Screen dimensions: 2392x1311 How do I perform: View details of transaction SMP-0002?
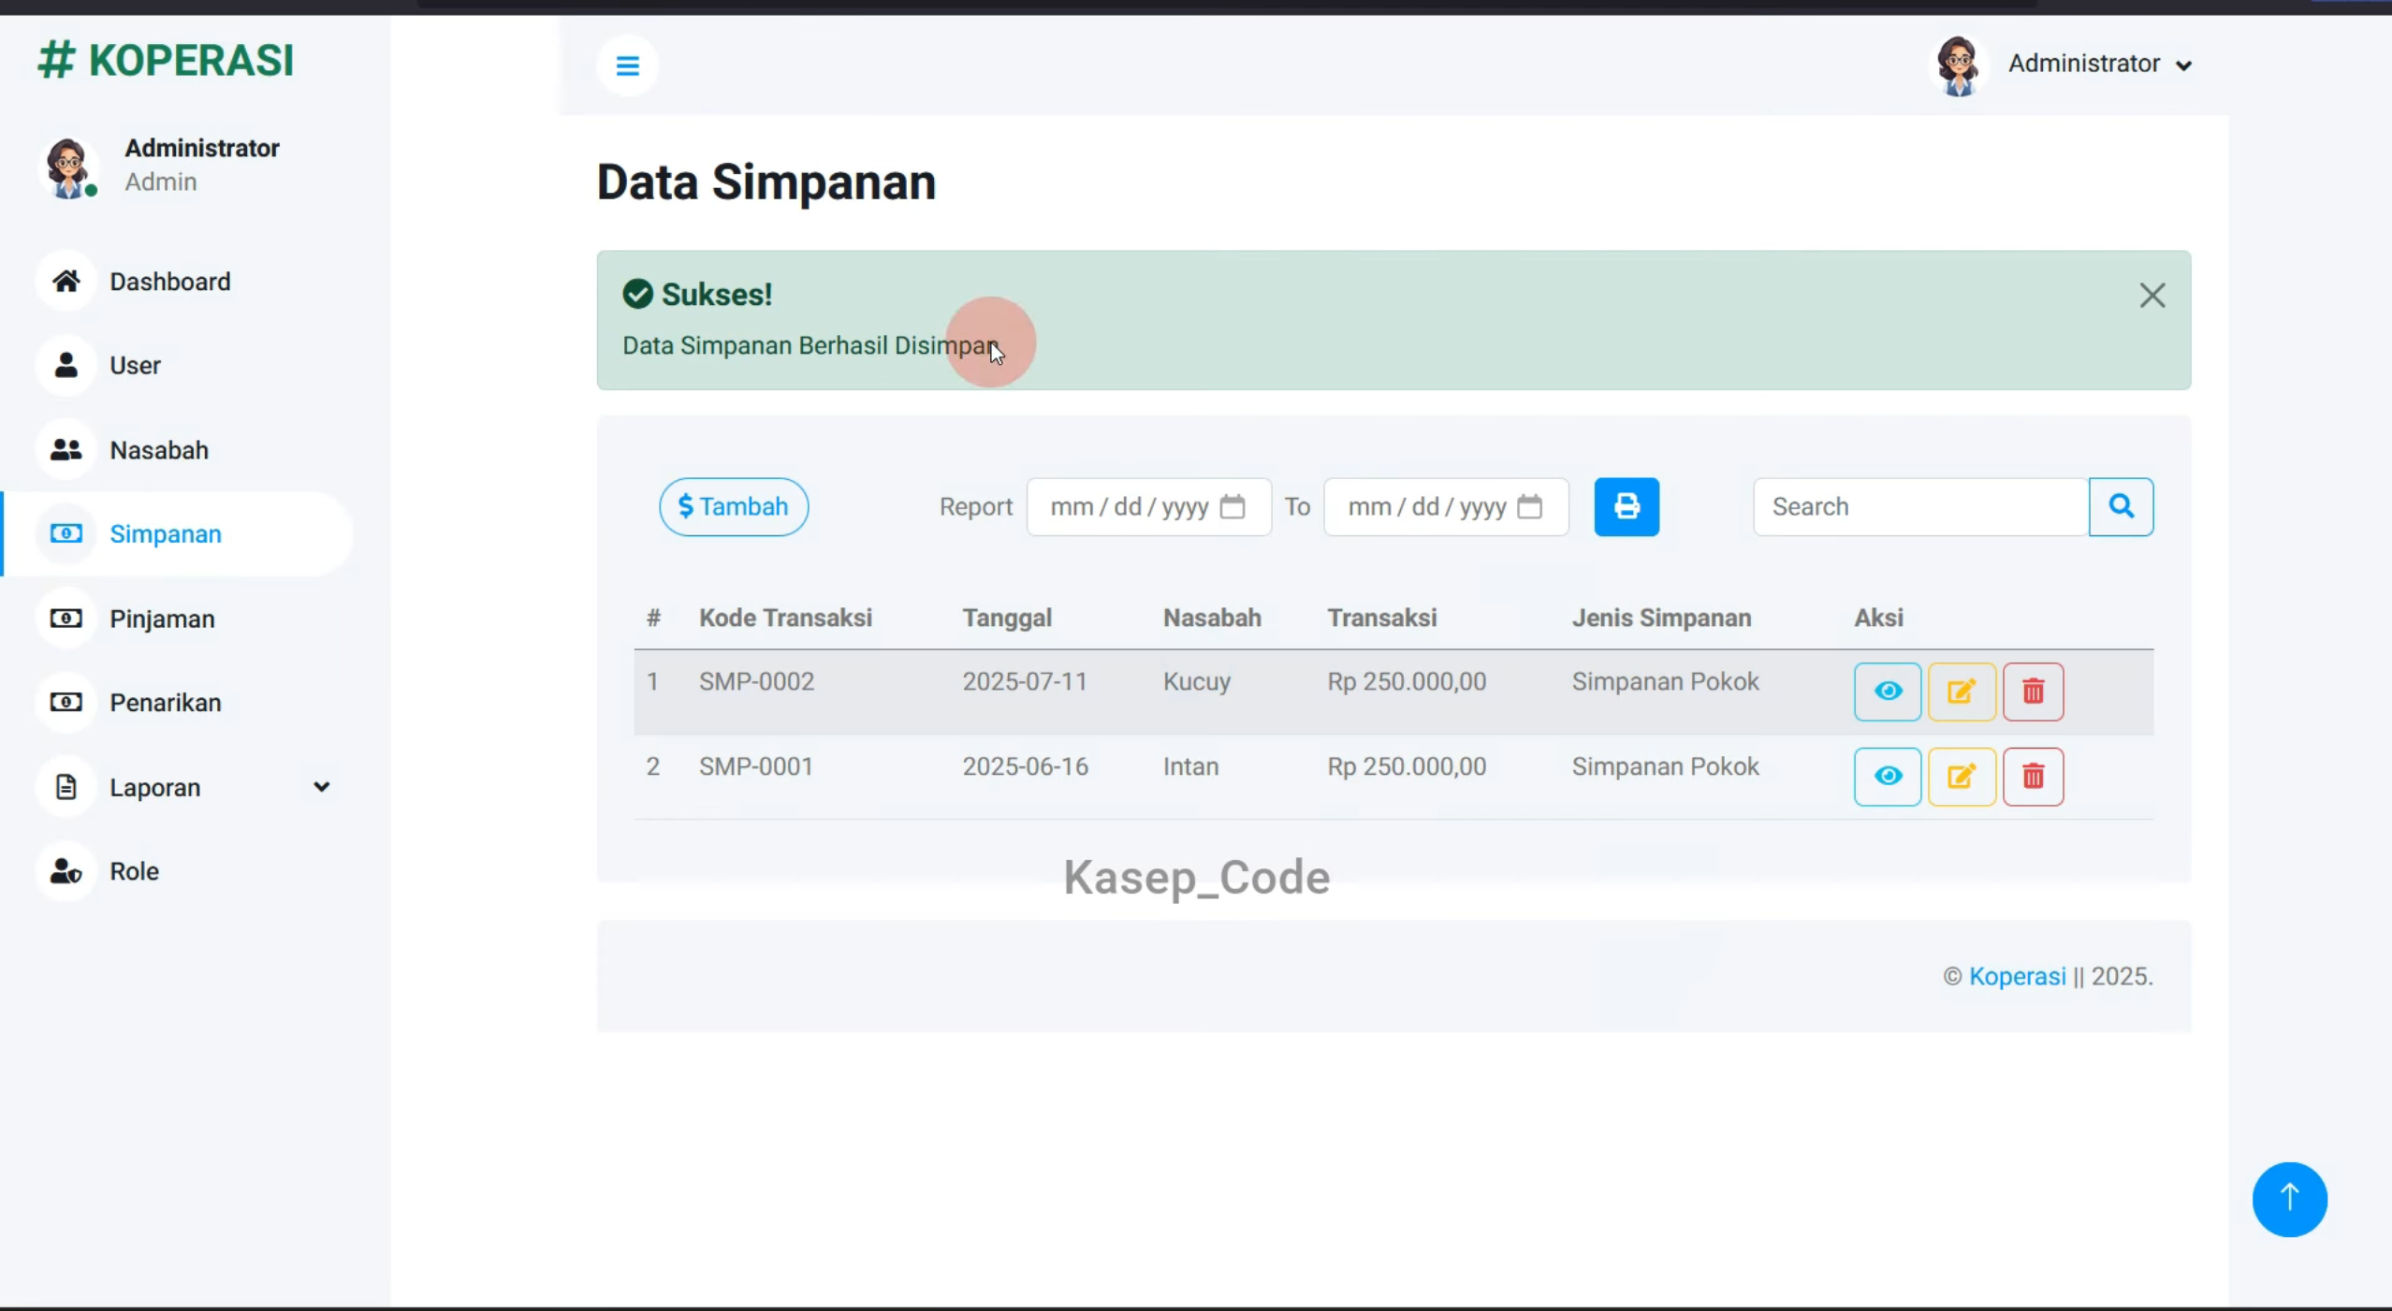point(1888,692)
